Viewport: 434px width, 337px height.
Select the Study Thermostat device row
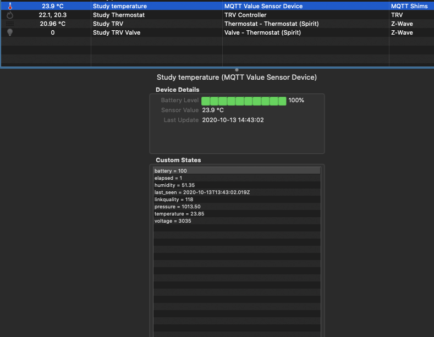coord(217,15)
